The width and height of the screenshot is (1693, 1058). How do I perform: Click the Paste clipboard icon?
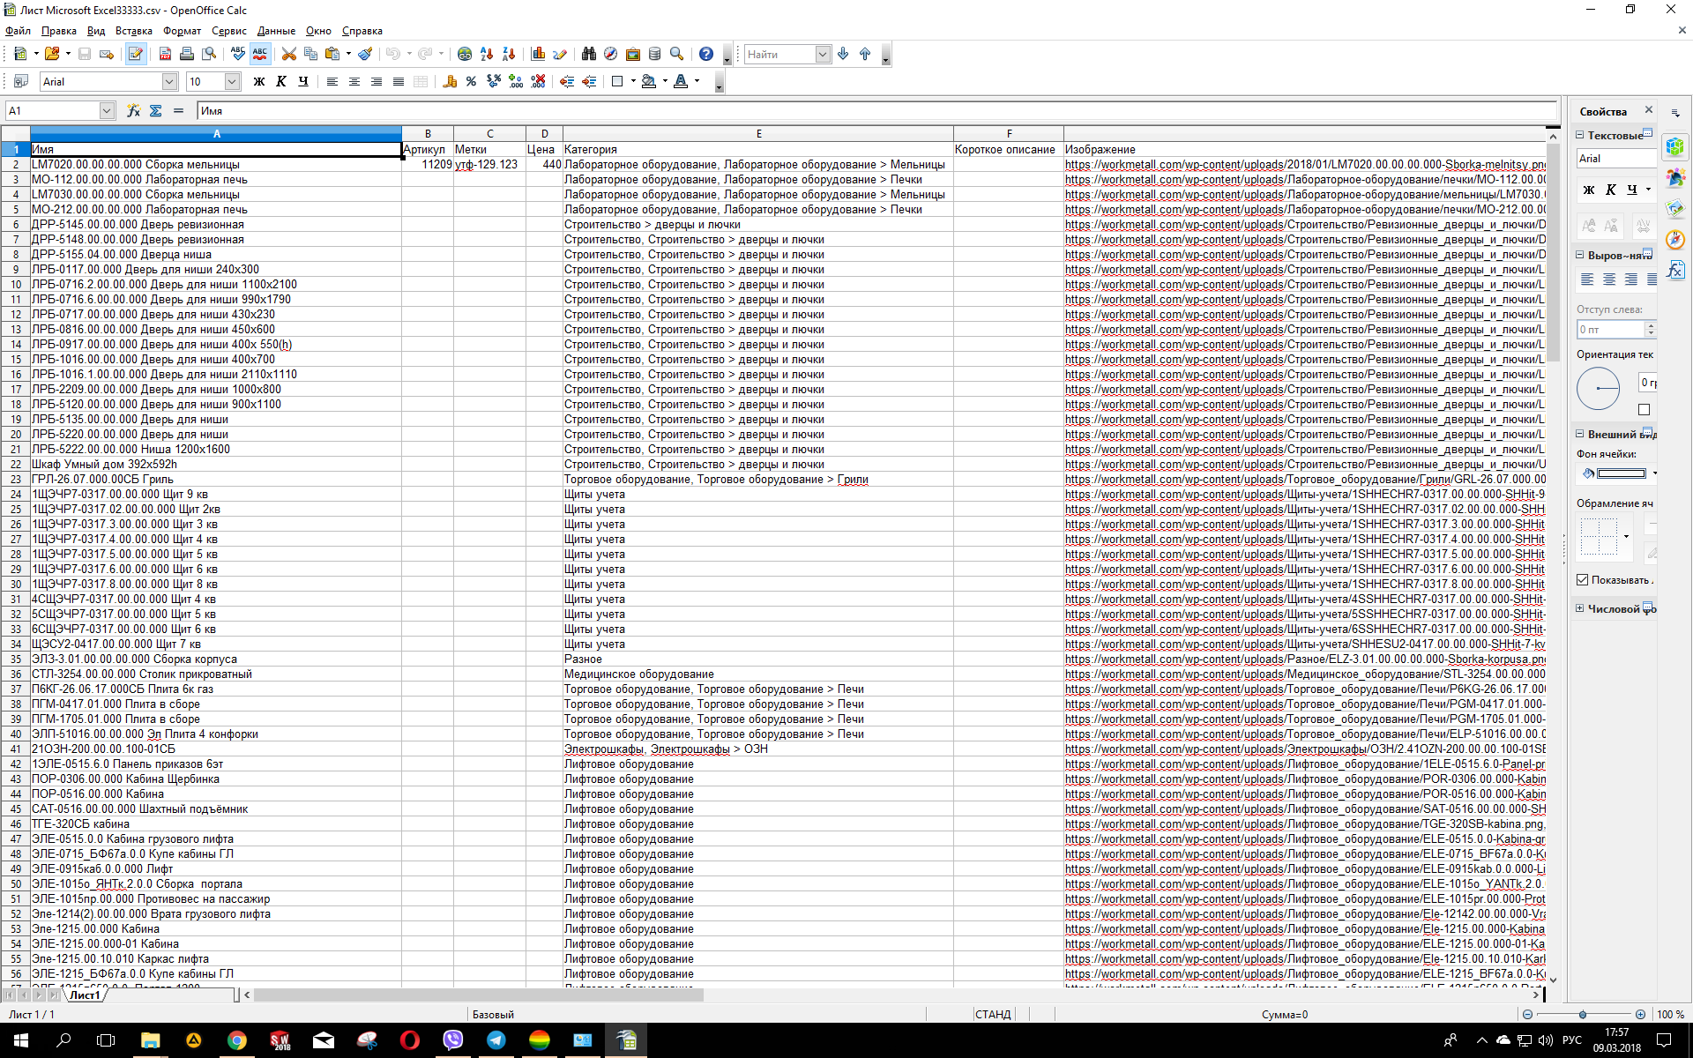pos(332,55)
